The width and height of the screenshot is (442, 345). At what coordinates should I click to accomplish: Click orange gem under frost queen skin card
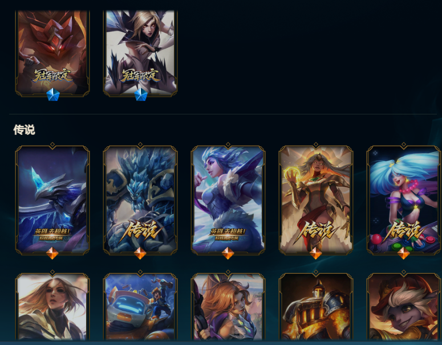(228, 253)
